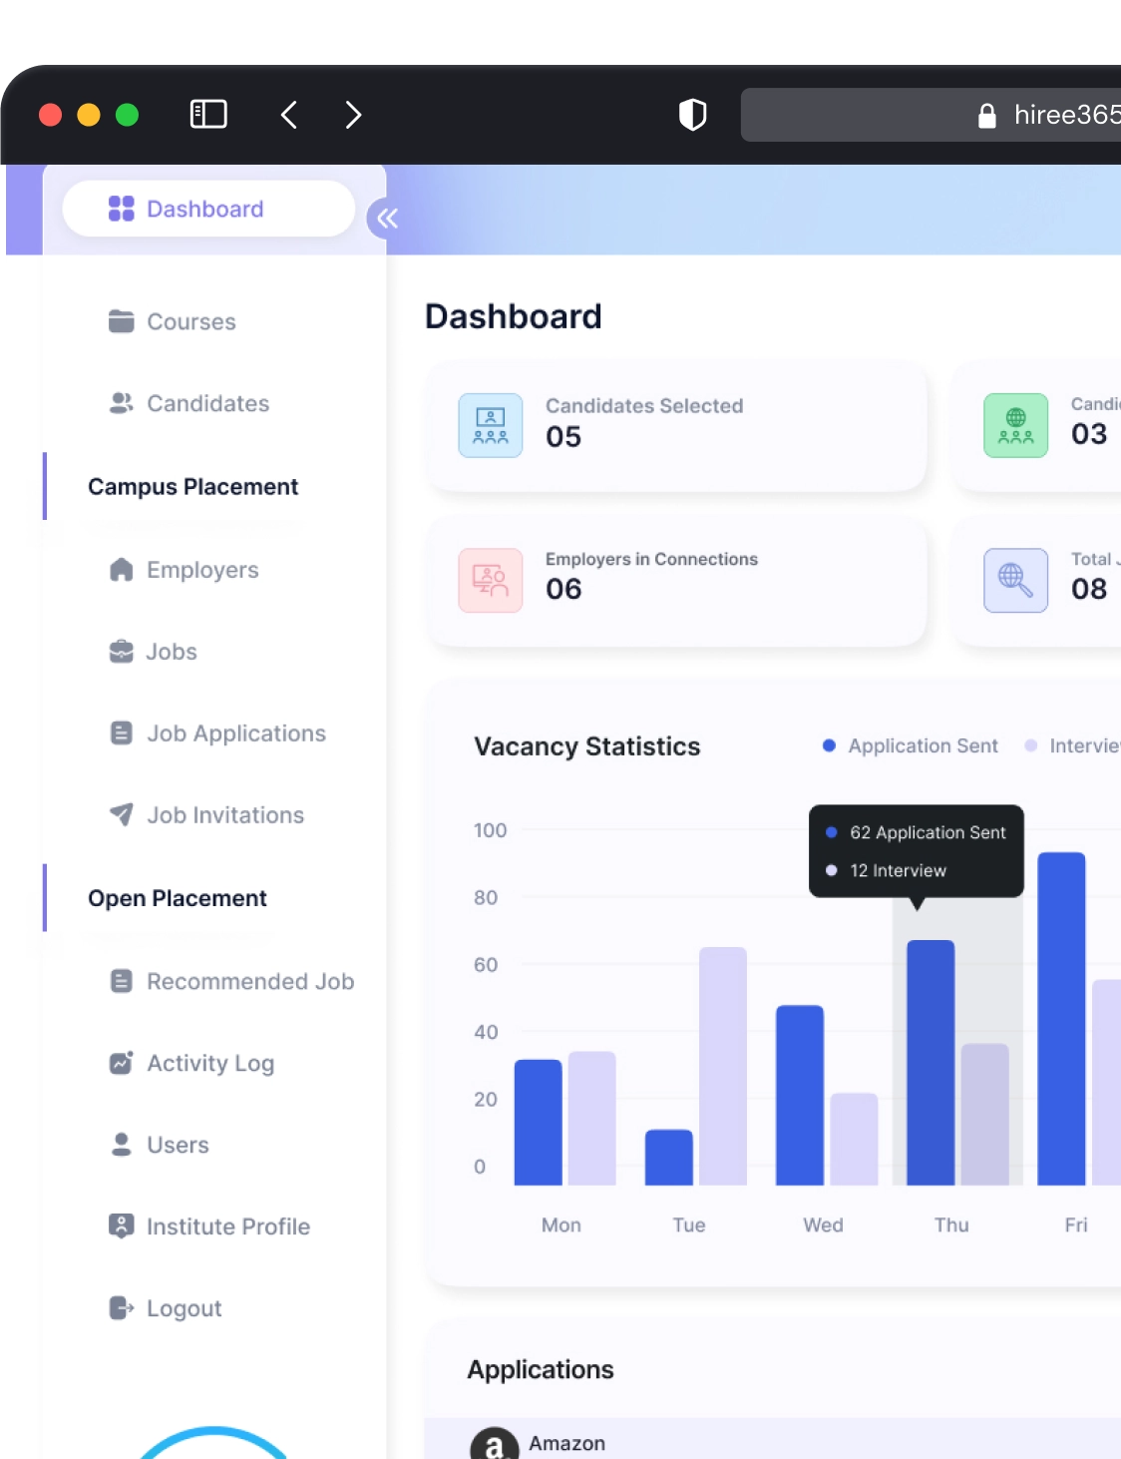Click the Open Placement section heading
This screenshot has width=1121, height=1459.
178,898
